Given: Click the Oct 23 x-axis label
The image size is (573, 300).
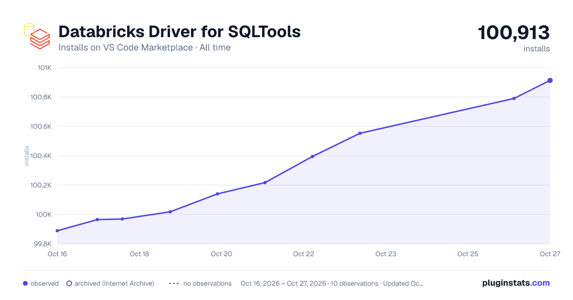Looking at the screenshot, I should (x=386, y=254).
